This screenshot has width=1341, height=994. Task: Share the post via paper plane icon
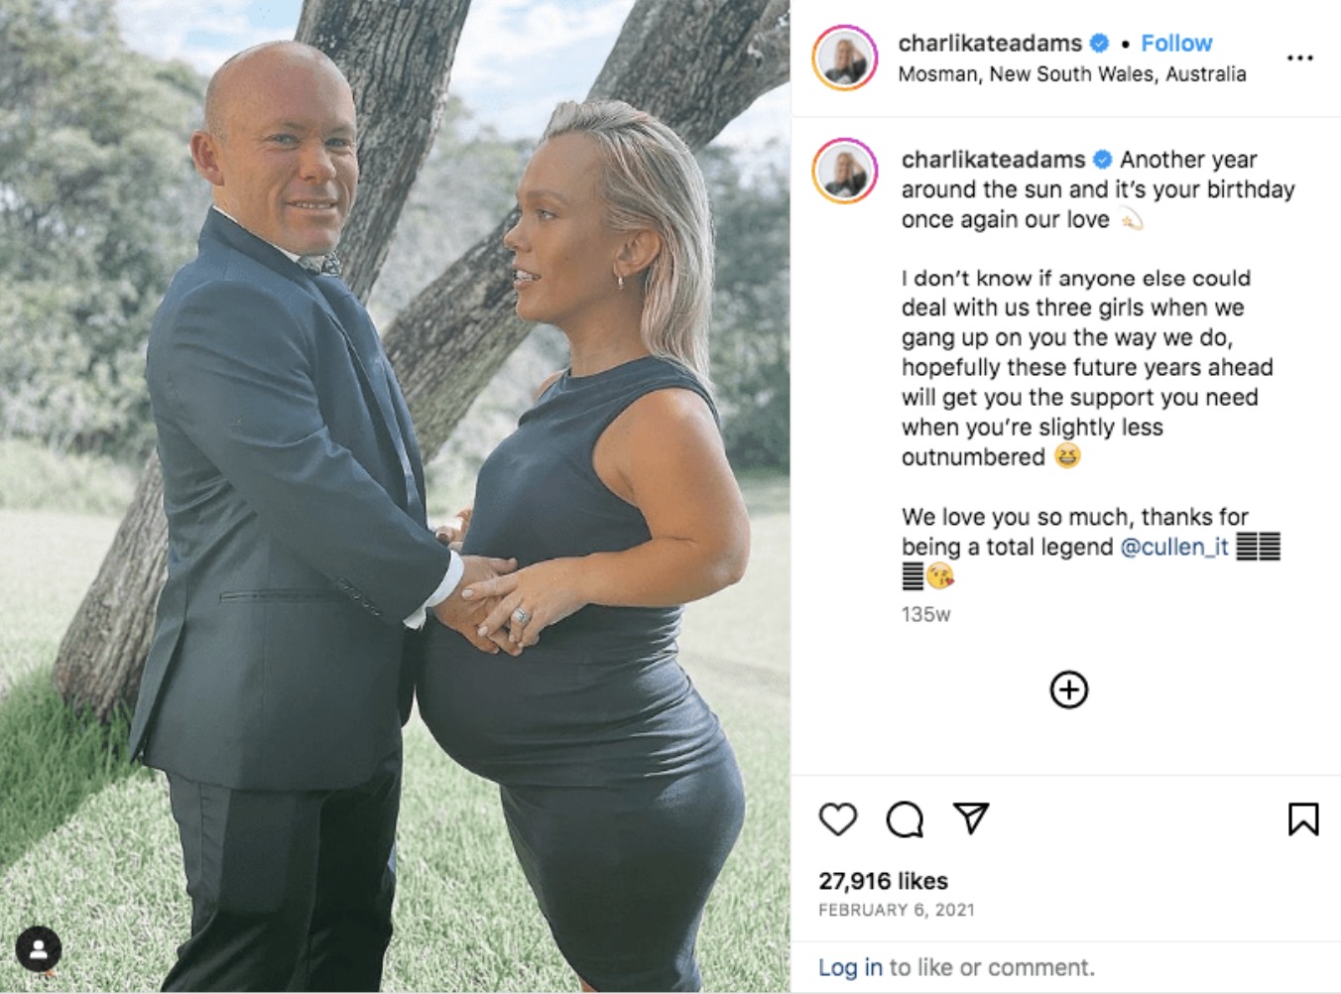971,818
